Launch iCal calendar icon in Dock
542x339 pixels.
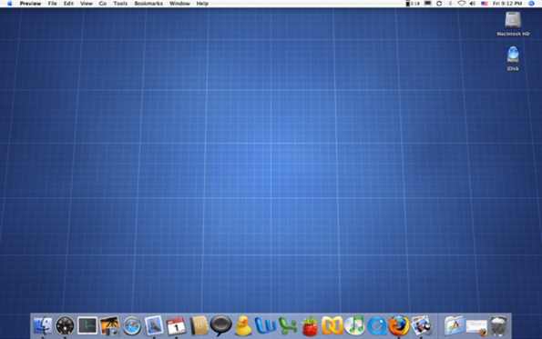[x=177, y=326]
